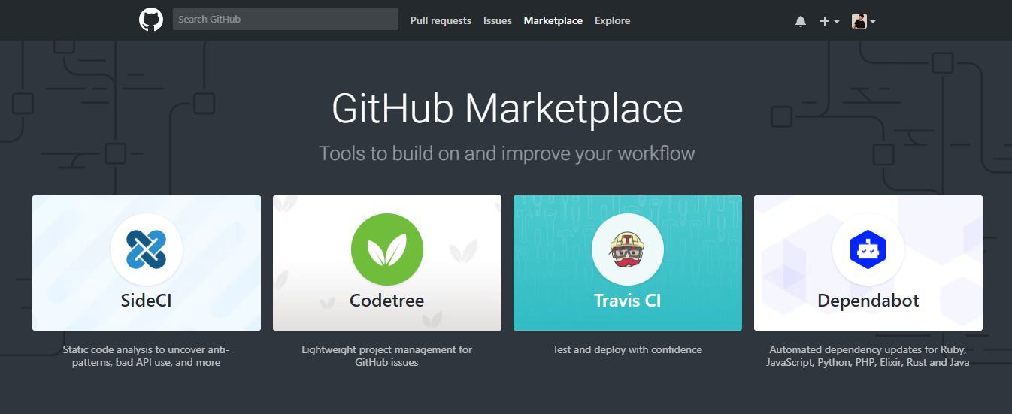This screenshot has width=1012, height=414.
Task: Click the Dependabot robot icon
Action: point(868,249)
